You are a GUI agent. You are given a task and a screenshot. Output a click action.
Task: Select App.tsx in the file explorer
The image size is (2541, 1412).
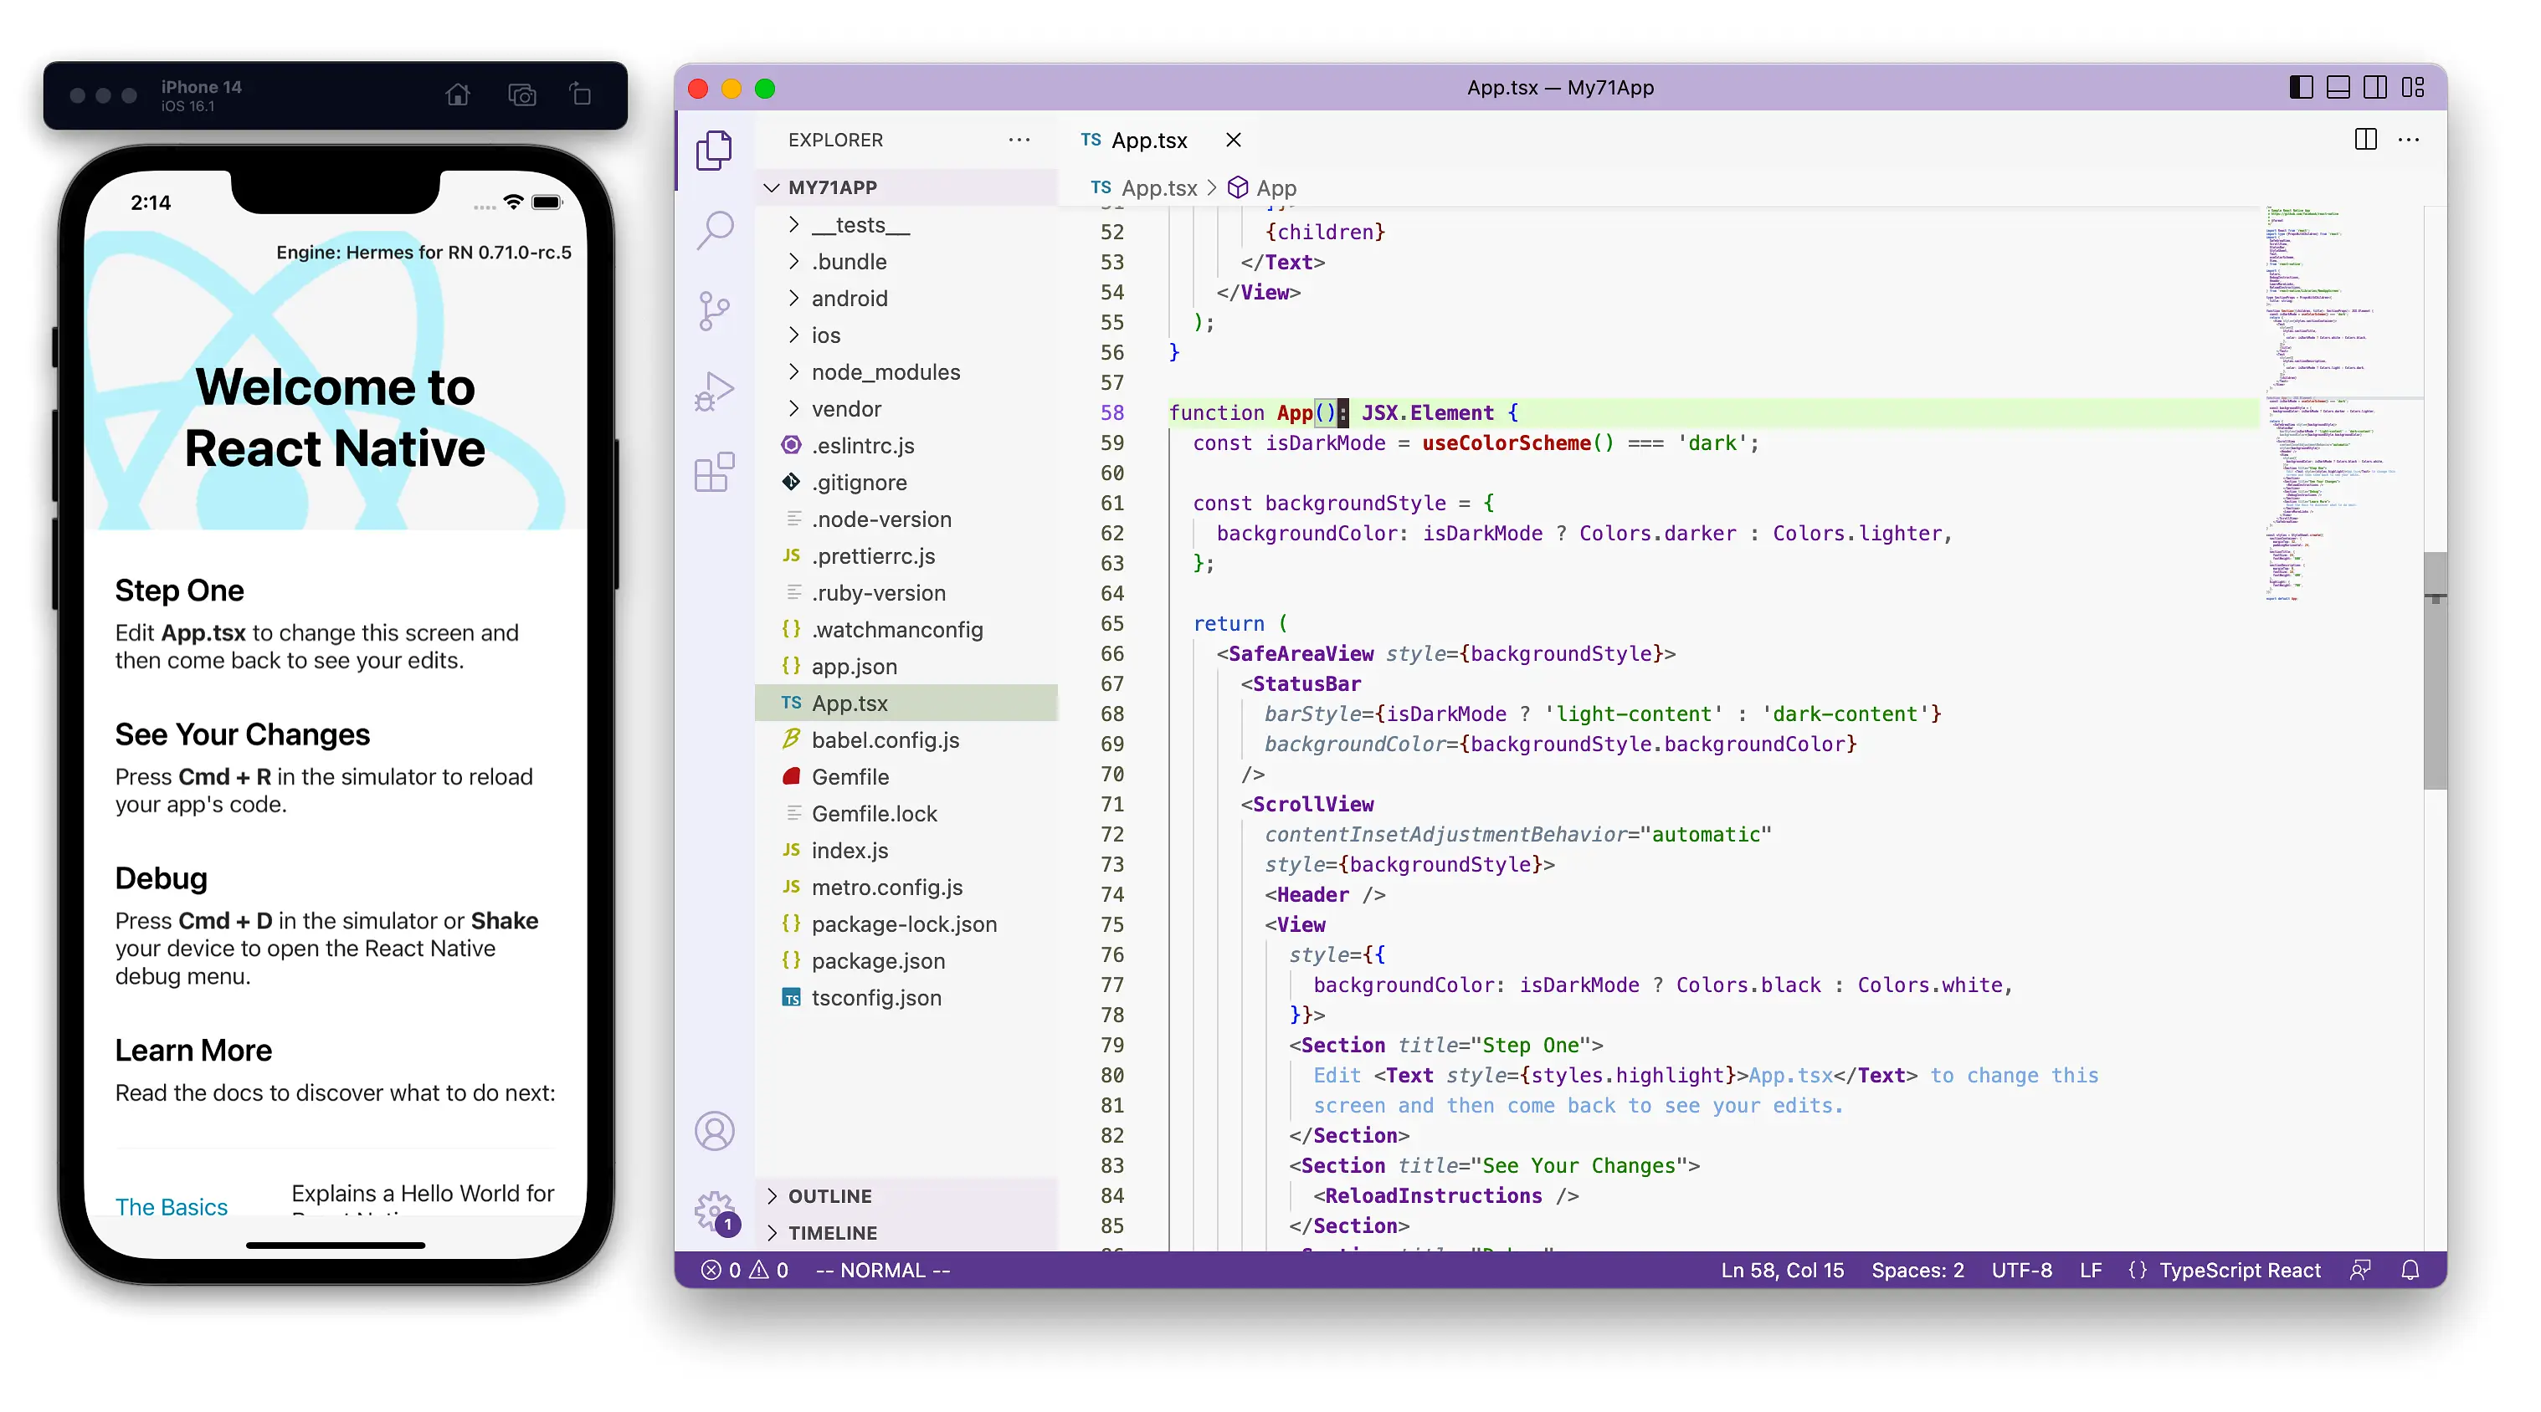coord(906,703)
